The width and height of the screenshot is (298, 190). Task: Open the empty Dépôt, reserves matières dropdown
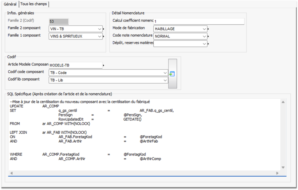204,44
